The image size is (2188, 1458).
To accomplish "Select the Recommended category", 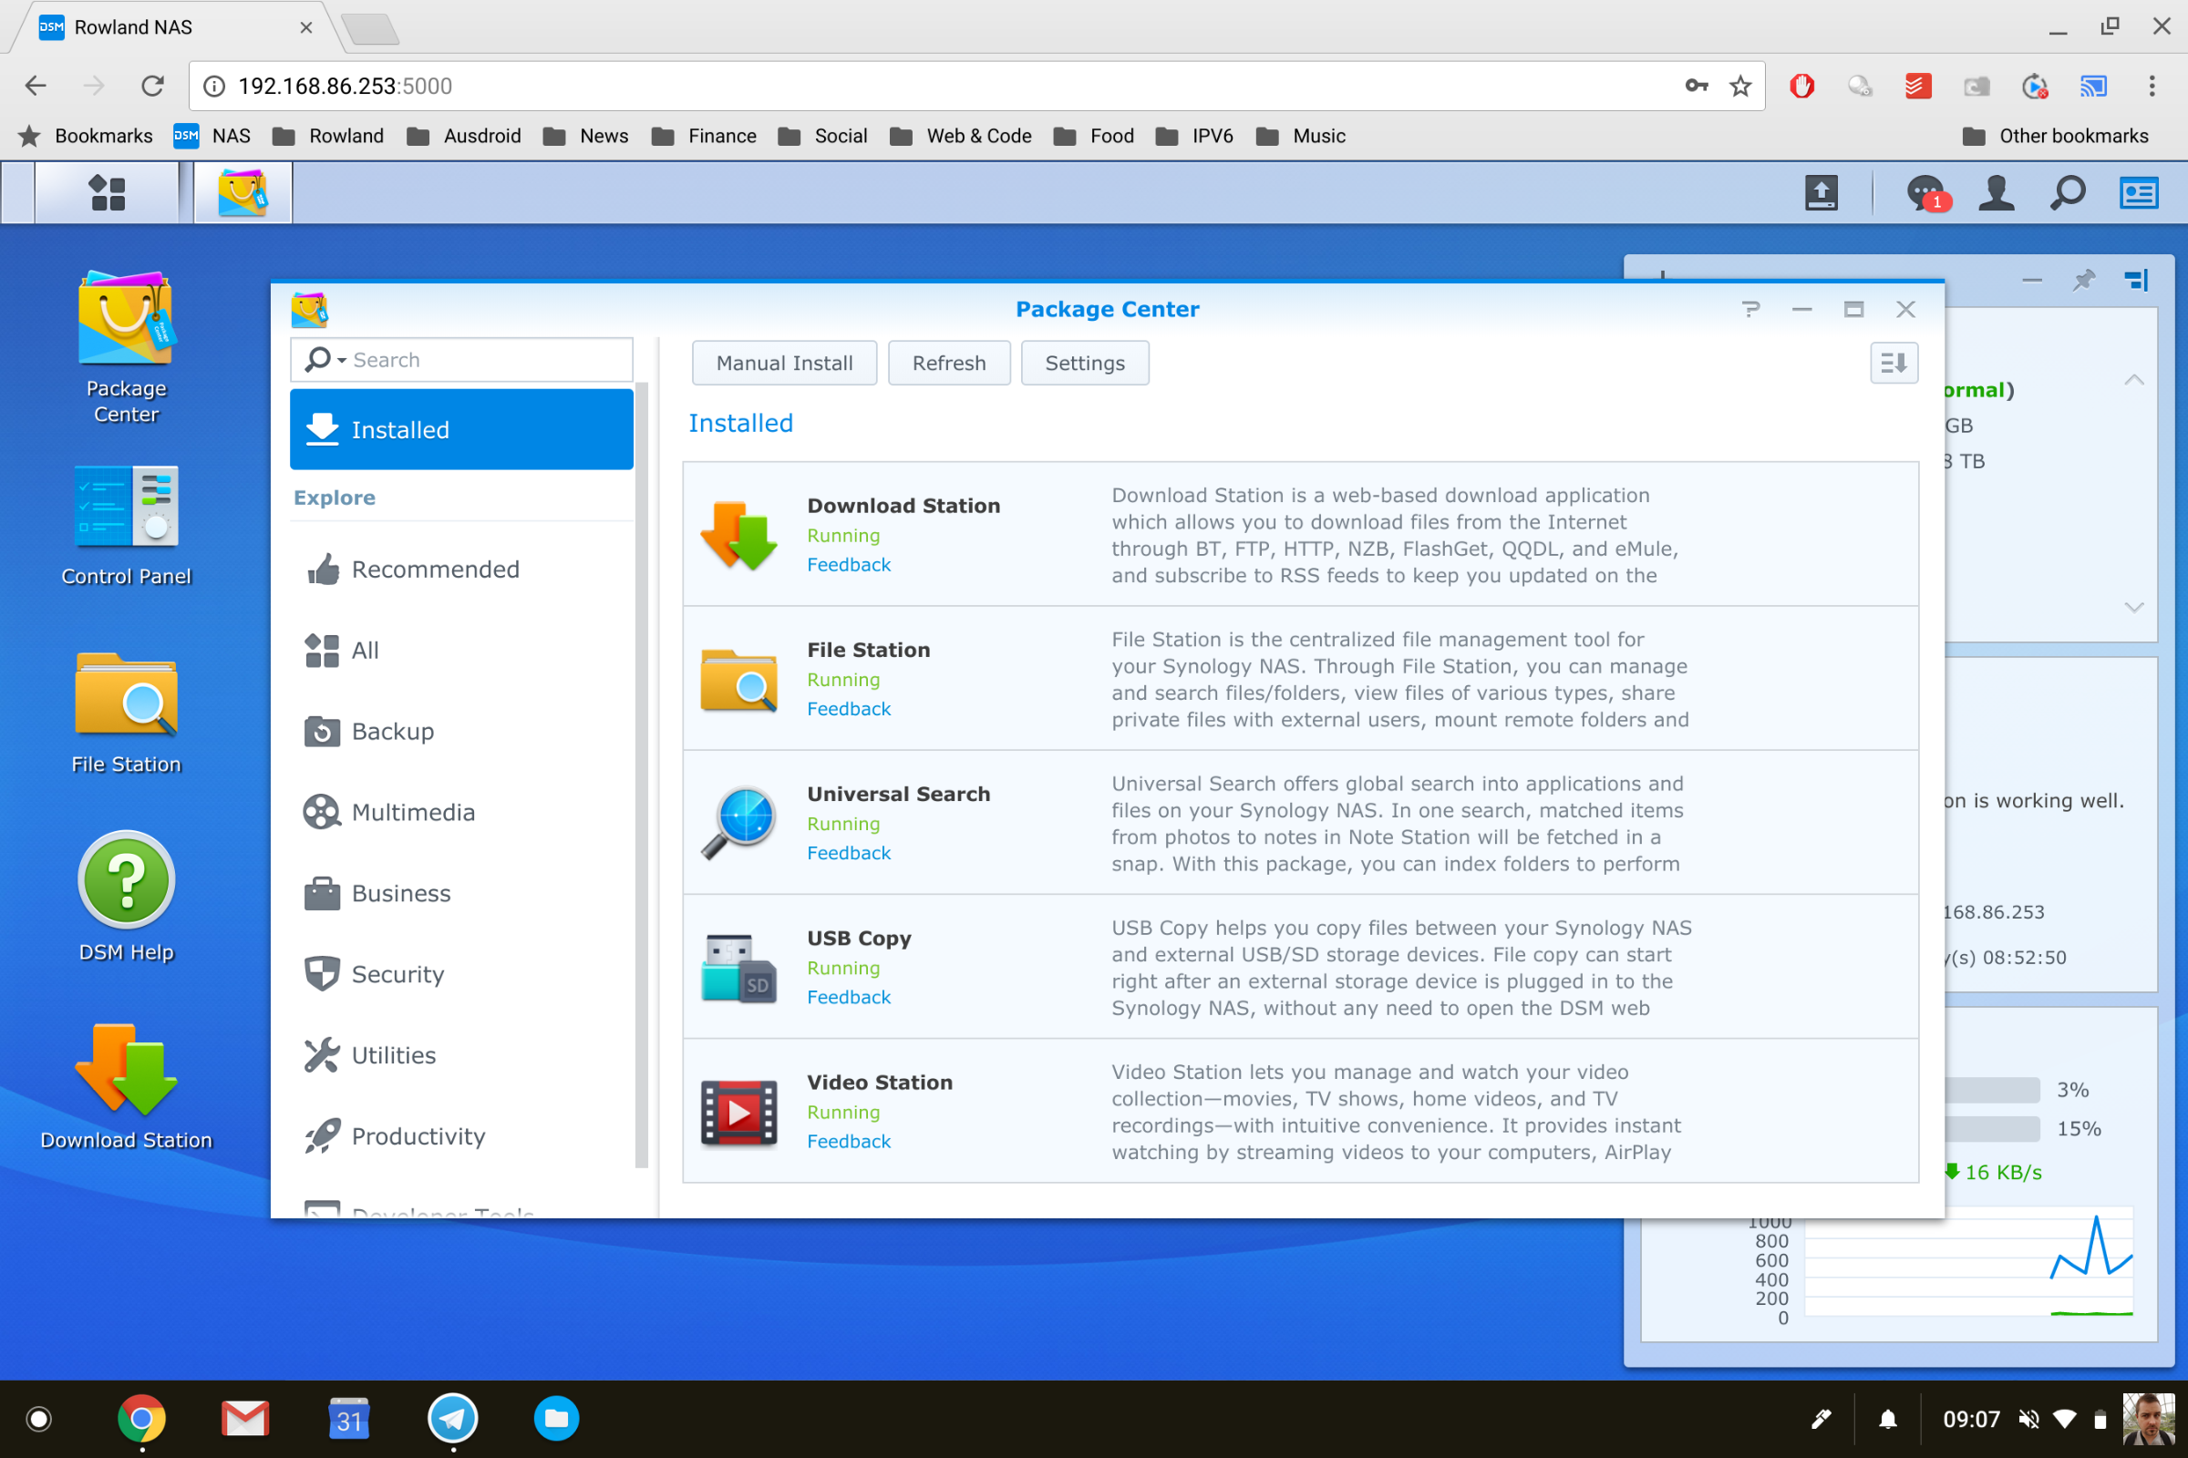I will coord(461,569).
